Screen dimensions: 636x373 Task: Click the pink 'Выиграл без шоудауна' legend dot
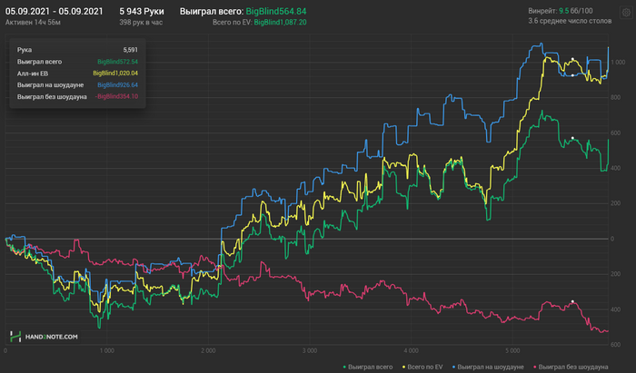point(532,366)
